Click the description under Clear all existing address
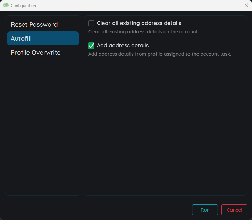This screenshot has width=252, height=220. click(143, 32)
